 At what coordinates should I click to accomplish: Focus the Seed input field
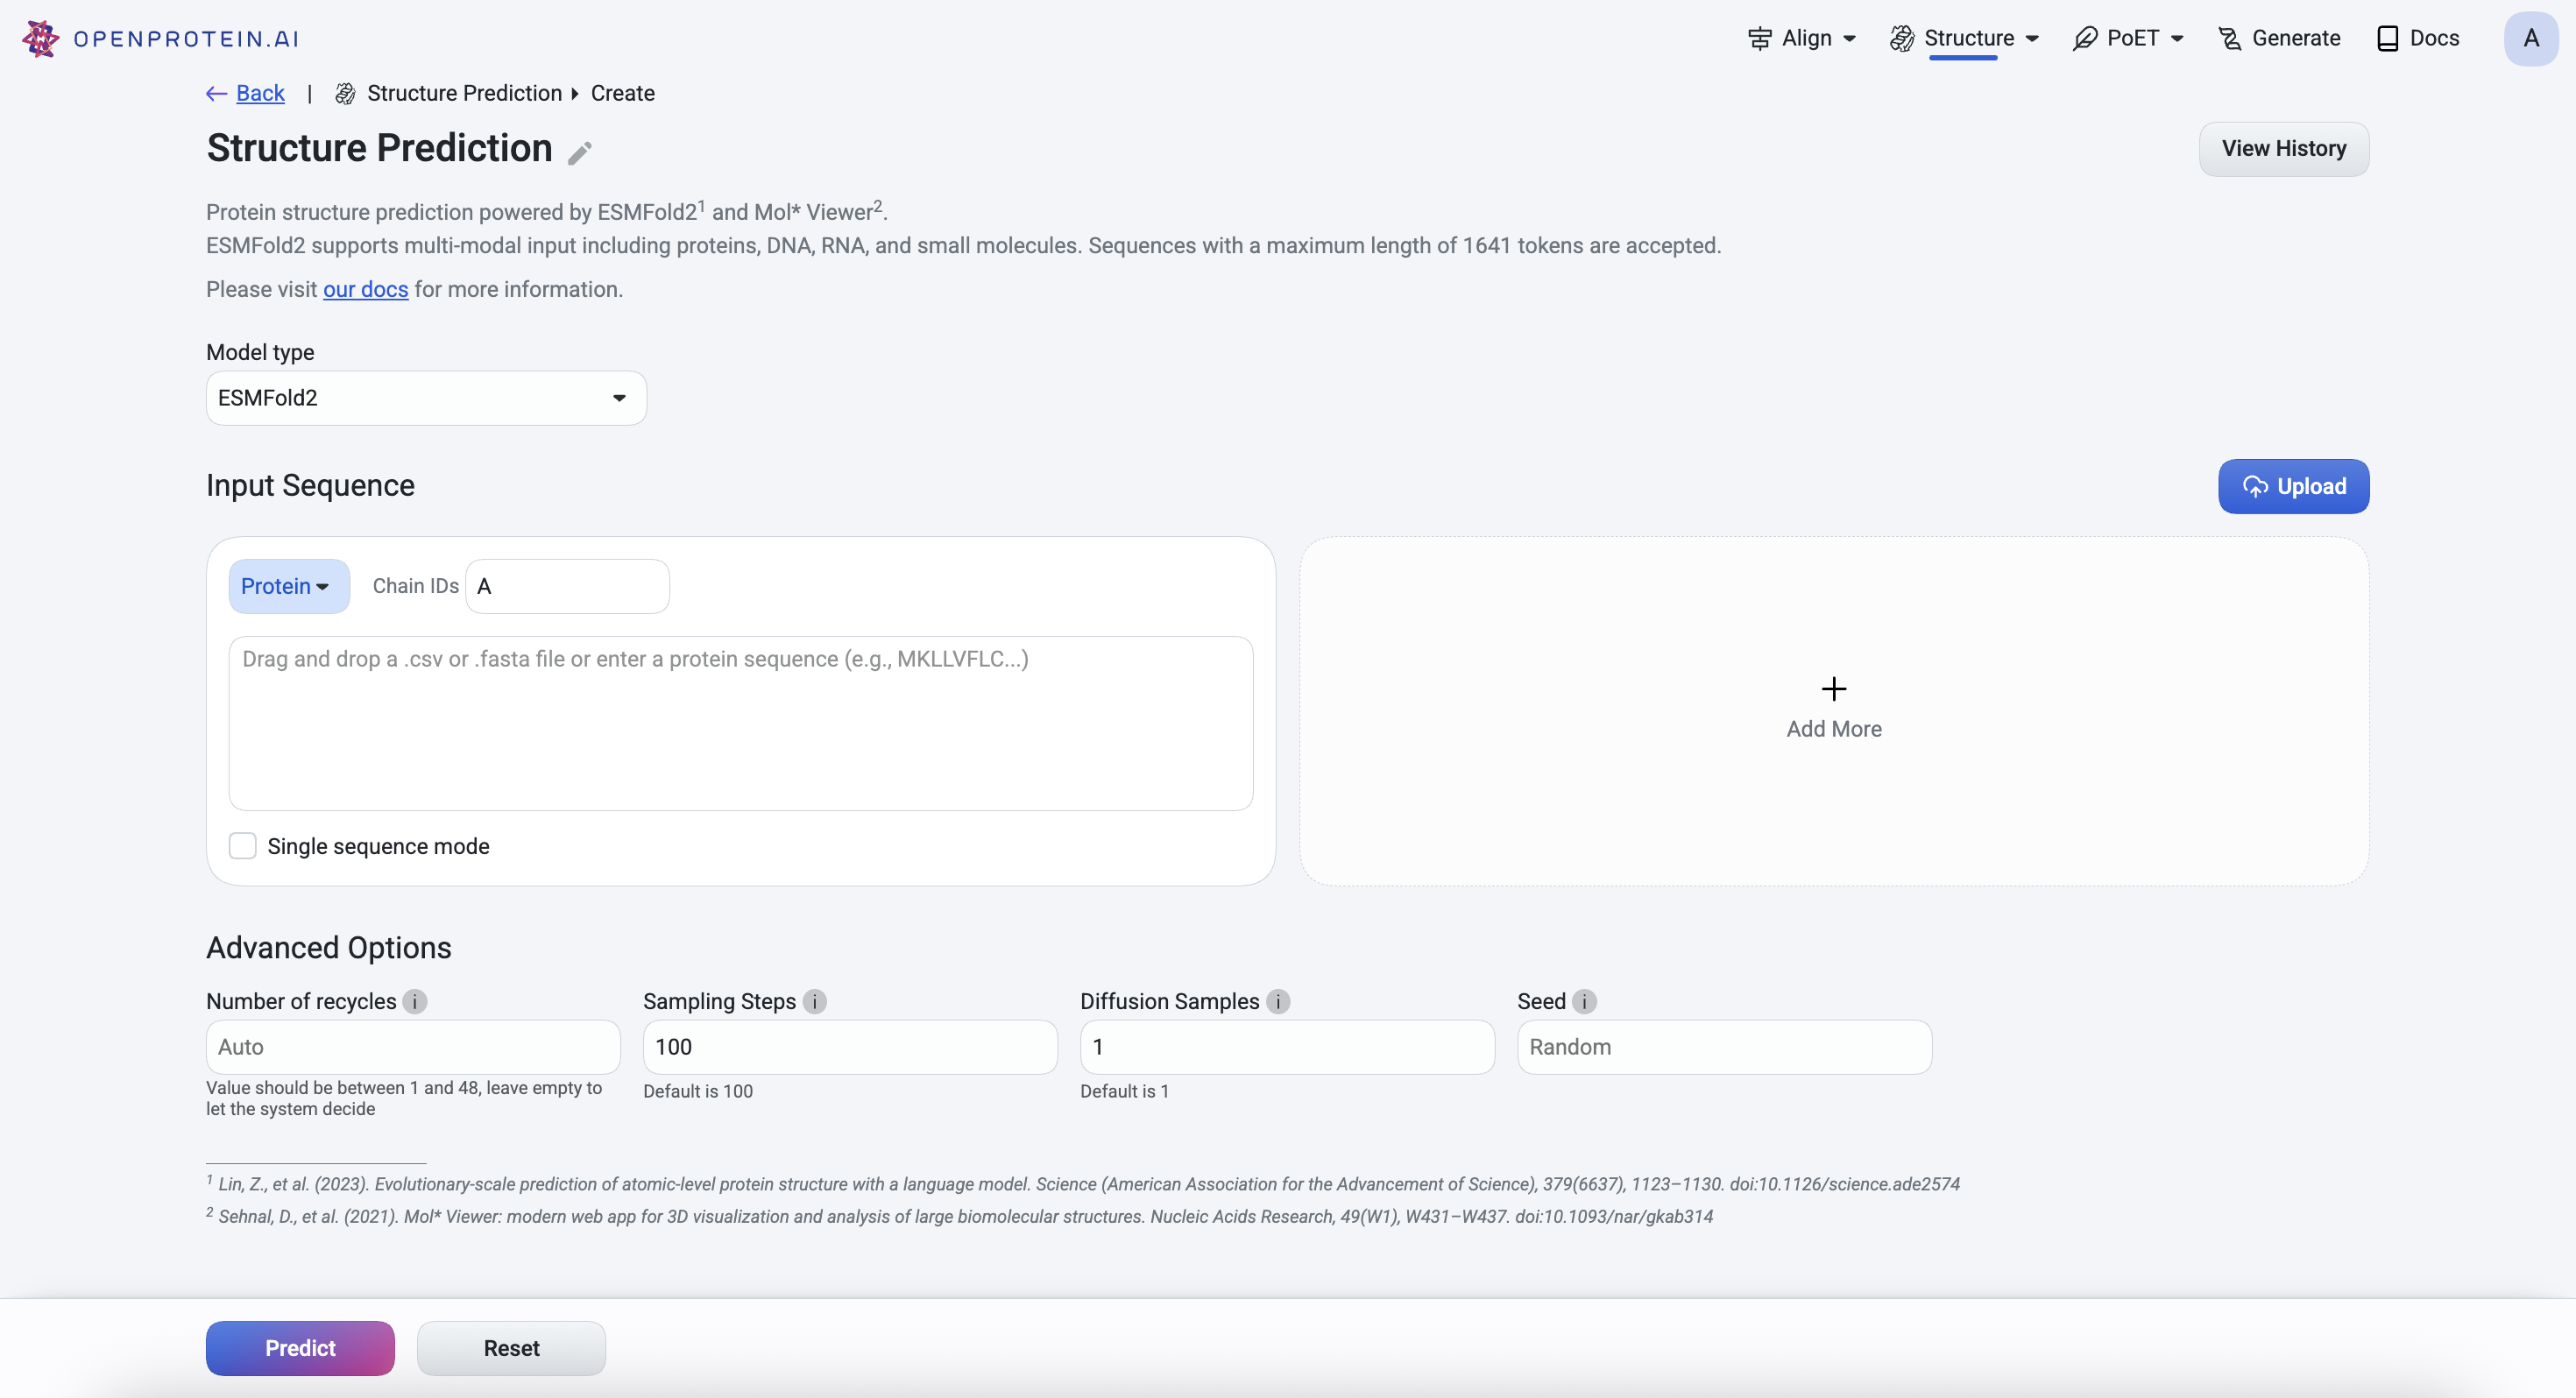pos(1725,1048)
